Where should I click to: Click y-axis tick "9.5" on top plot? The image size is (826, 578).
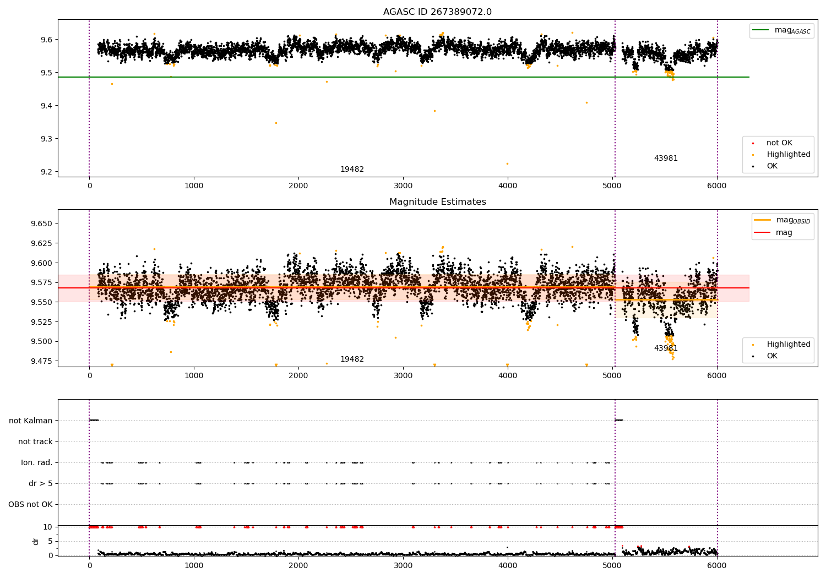coord(47,73)
